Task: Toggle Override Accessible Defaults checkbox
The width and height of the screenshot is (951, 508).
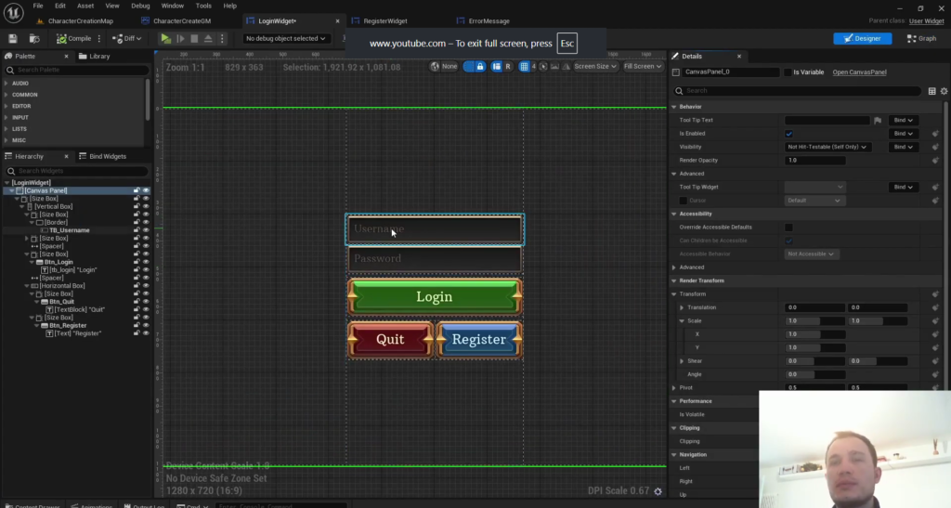Action: tap(789, 228)
